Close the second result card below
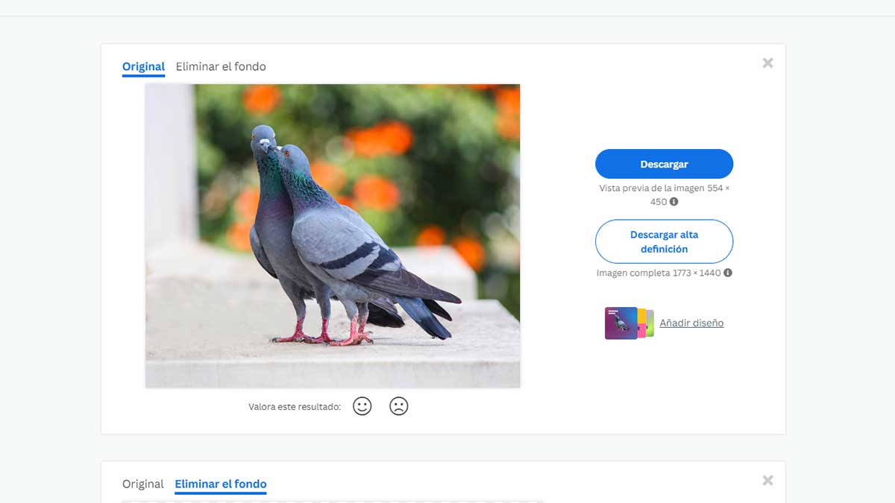Image resolution: width=895 pixels, height=503 pixels. click(767, 481)
